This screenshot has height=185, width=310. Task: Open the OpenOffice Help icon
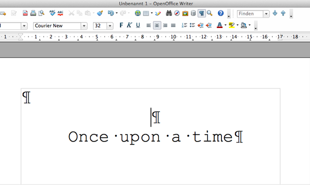coord(220,13)
